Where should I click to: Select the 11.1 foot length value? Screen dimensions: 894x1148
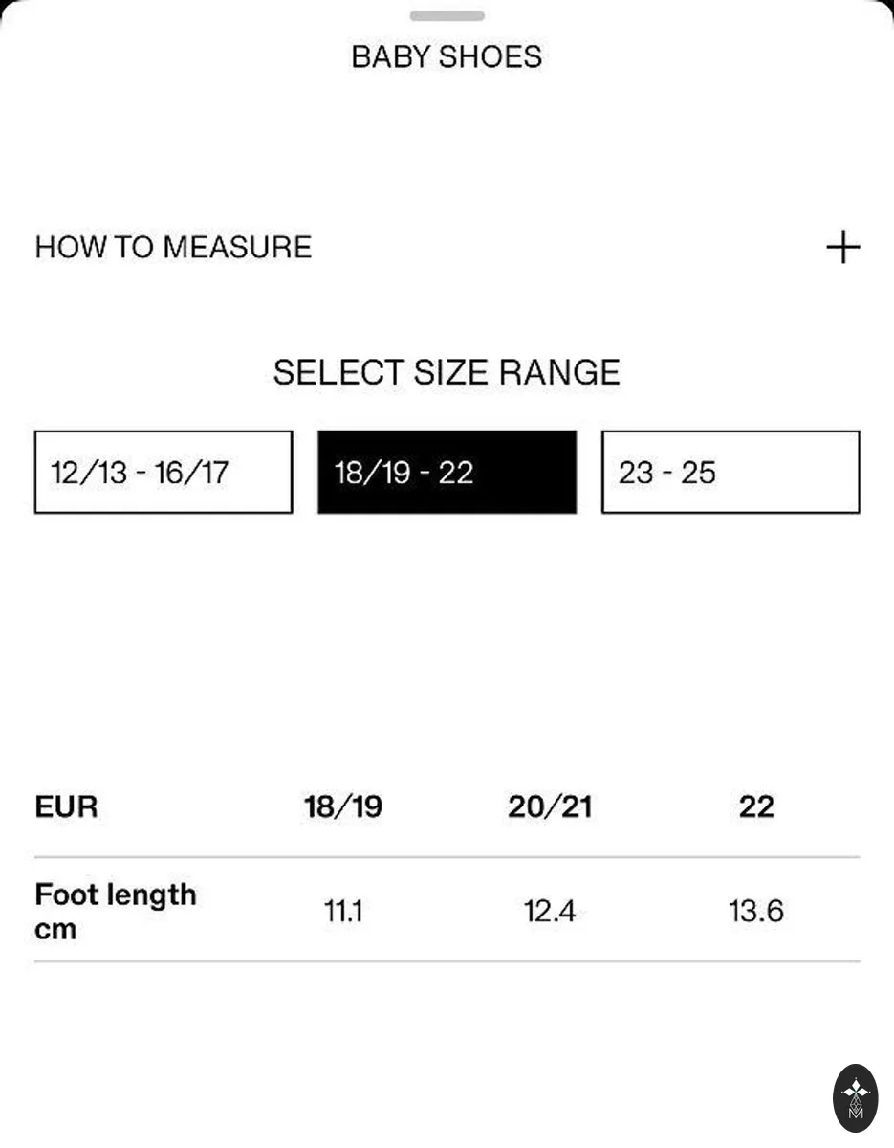click(x=343, y=911)
